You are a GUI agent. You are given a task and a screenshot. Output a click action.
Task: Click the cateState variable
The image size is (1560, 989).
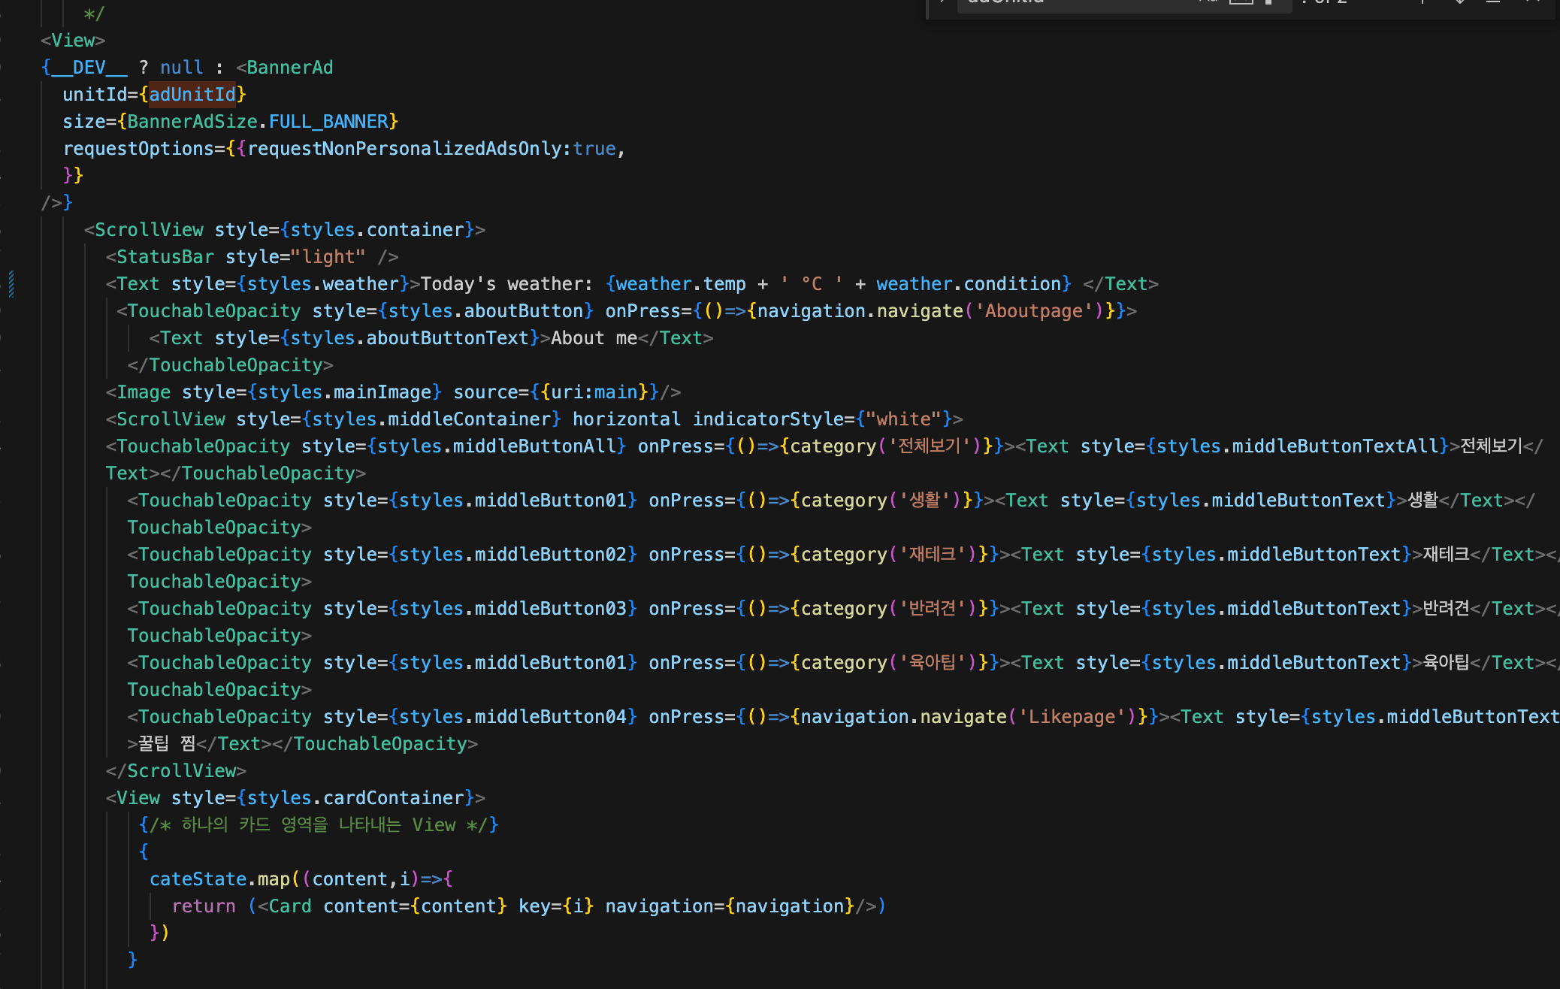(198, 879)
